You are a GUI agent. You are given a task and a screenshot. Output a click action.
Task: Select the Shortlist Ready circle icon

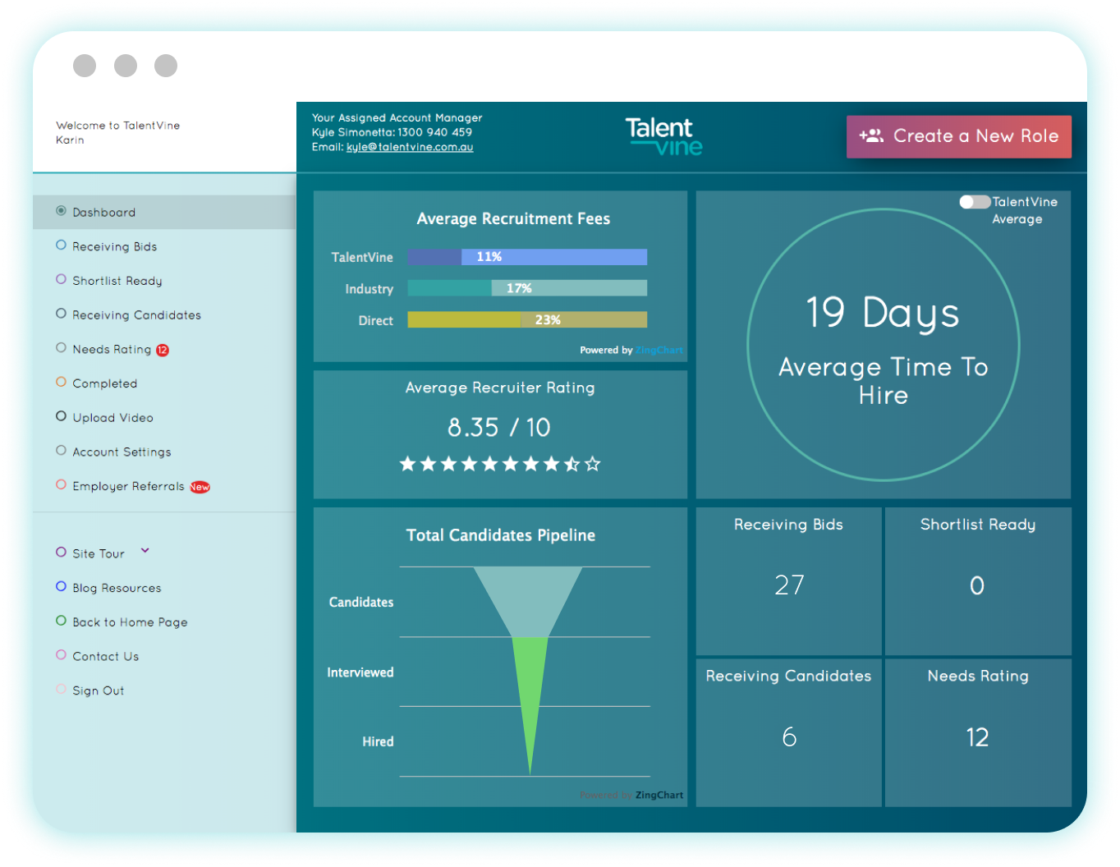(x=61, y=279)
